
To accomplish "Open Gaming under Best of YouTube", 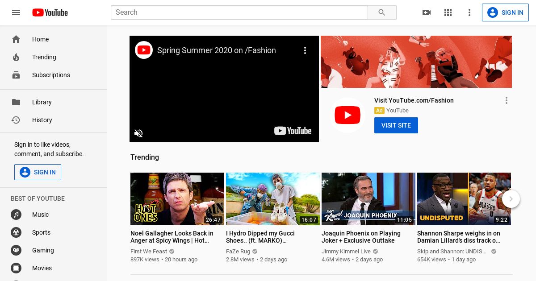I will pos(54,250).
